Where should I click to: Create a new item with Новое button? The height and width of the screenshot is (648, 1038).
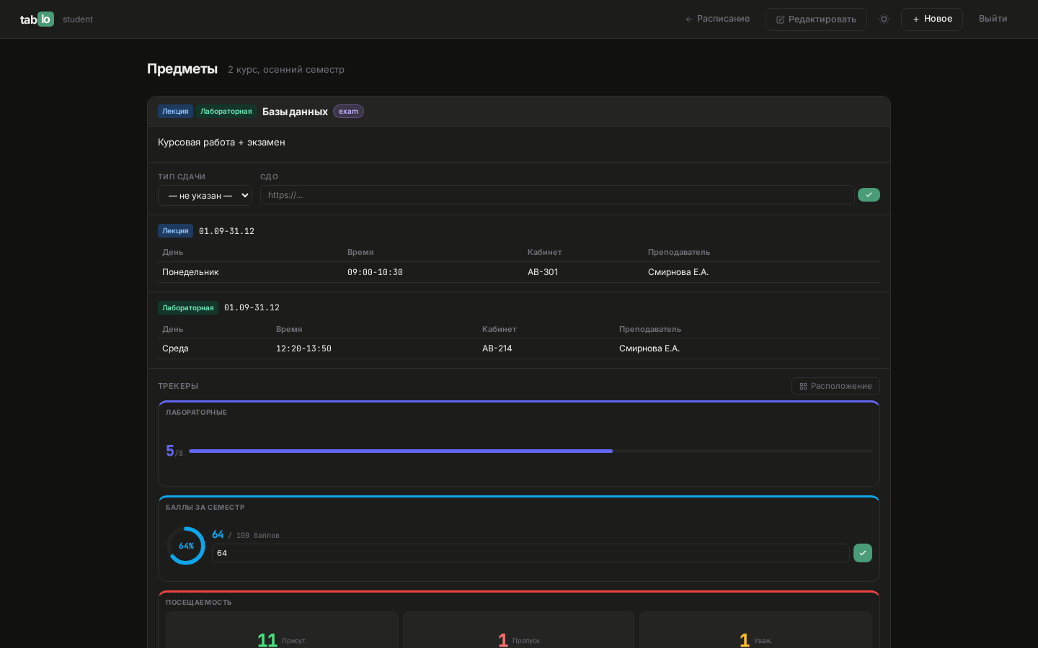pos(932,19)
